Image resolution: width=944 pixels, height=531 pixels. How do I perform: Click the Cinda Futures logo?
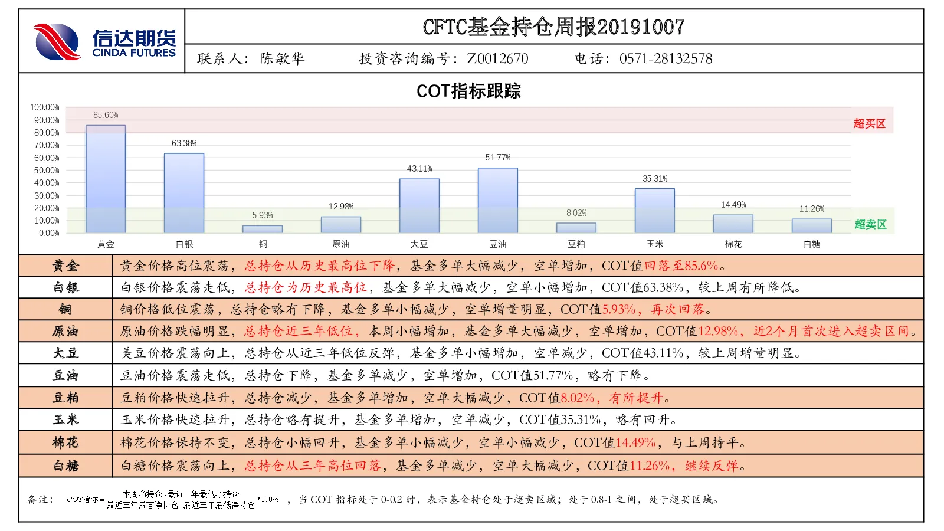pos(104,41)
